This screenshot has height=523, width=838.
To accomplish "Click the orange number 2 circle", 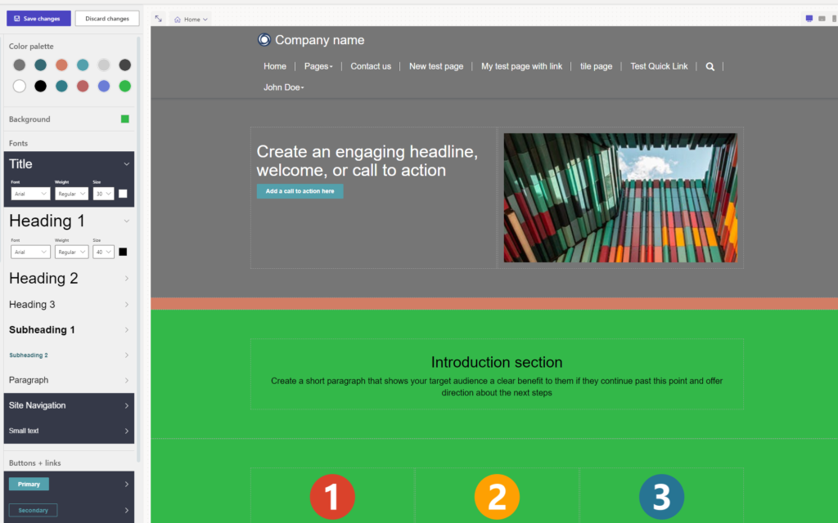I will tap(497, 496).
